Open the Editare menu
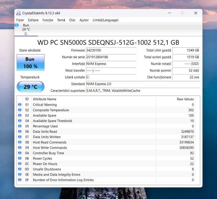This screenshot has width=217, height=199. coord(33,20)
